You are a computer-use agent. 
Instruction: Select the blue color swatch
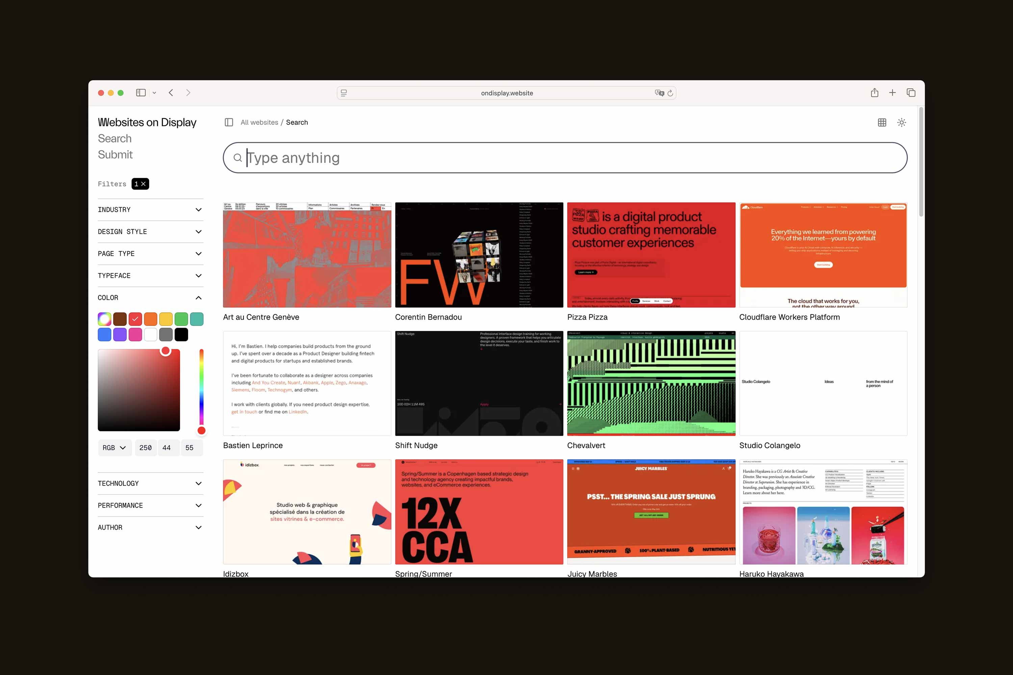click(x=105, y=334)
